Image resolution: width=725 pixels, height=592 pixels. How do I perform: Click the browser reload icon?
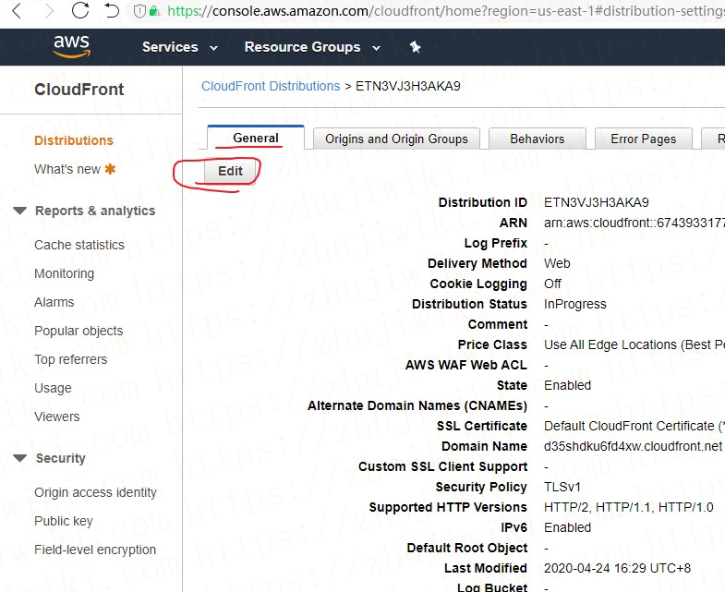[x=80, y=11]
